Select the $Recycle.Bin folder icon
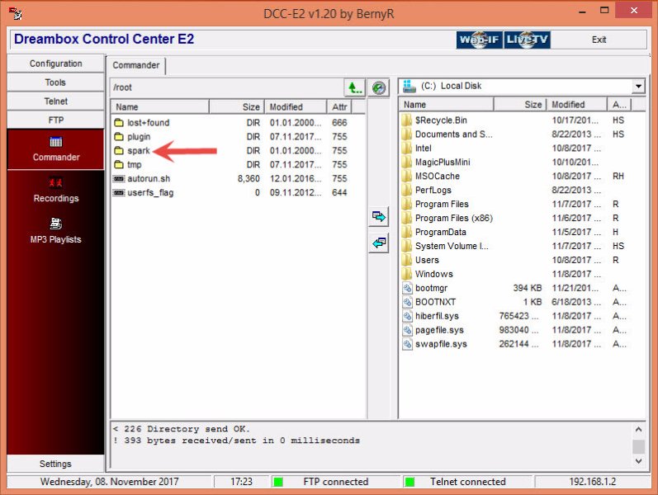Image resolution: width=658 pixels, height=495 pixels. [406, 120]
